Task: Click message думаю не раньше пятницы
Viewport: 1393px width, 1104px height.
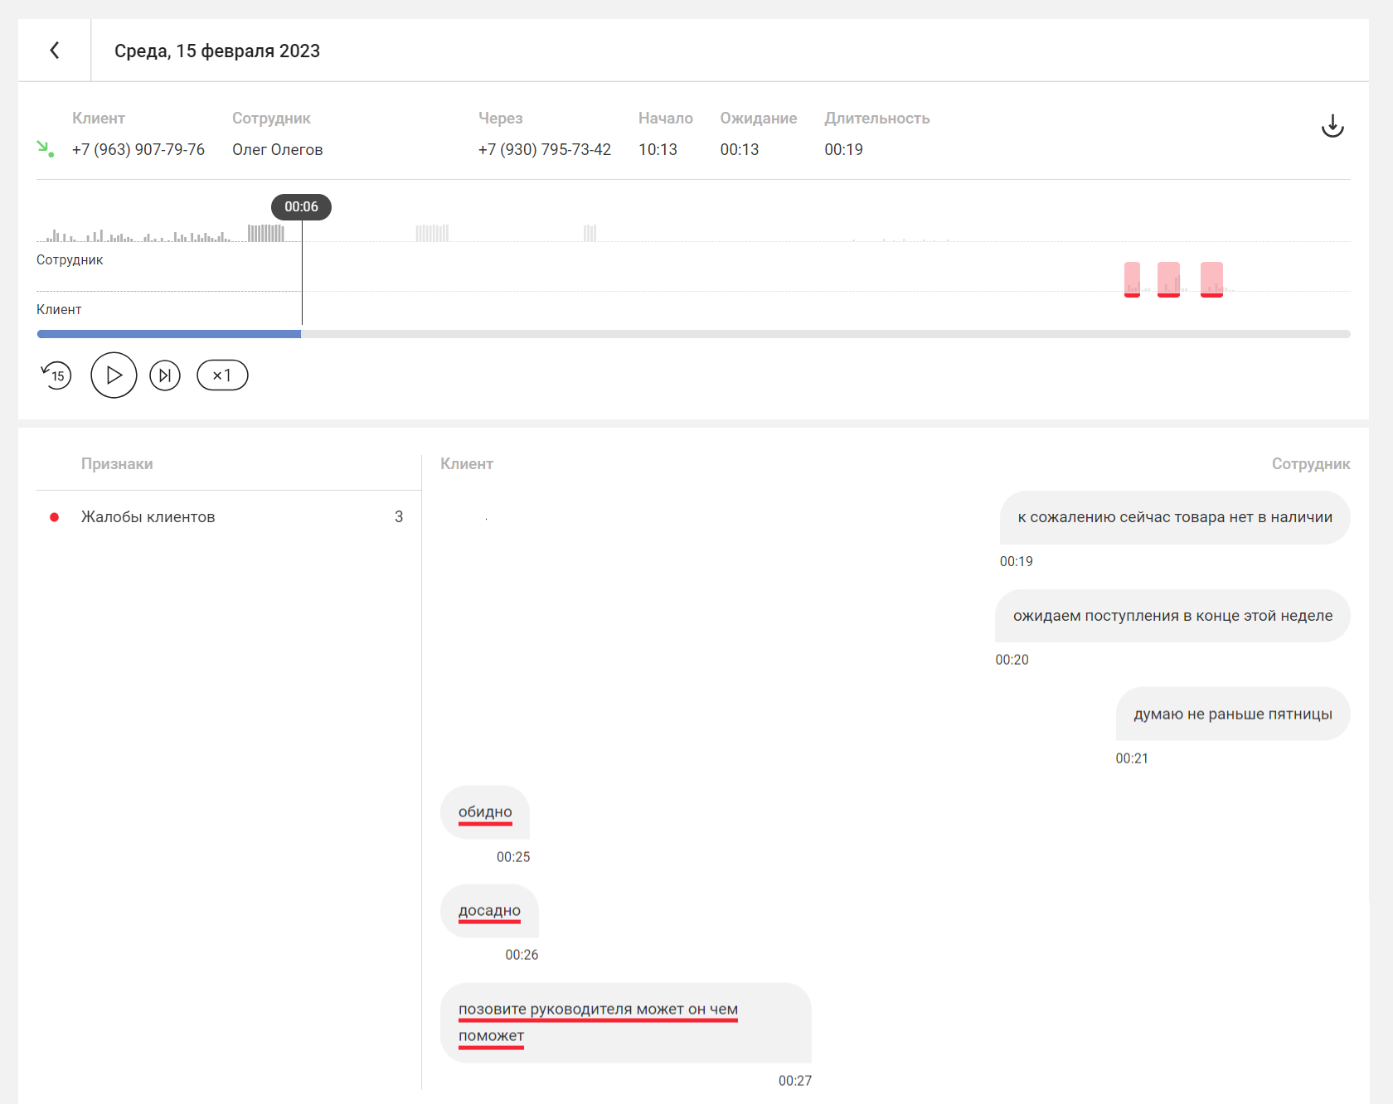Action: pos(1232,714)
